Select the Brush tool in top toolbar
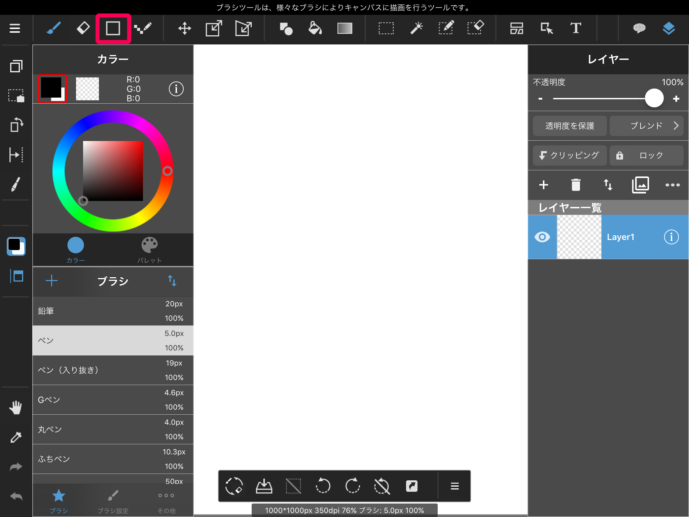The height and width of the screenshot is (517, 689). tap(53, 28)
